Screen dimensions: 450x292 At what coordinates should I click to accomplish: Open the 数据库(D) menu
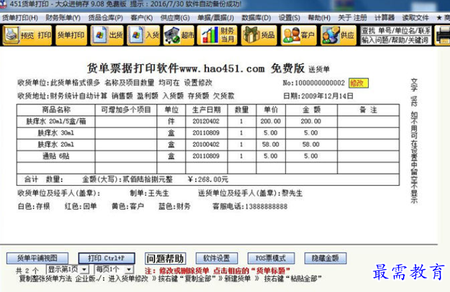[x=256, y=18]
